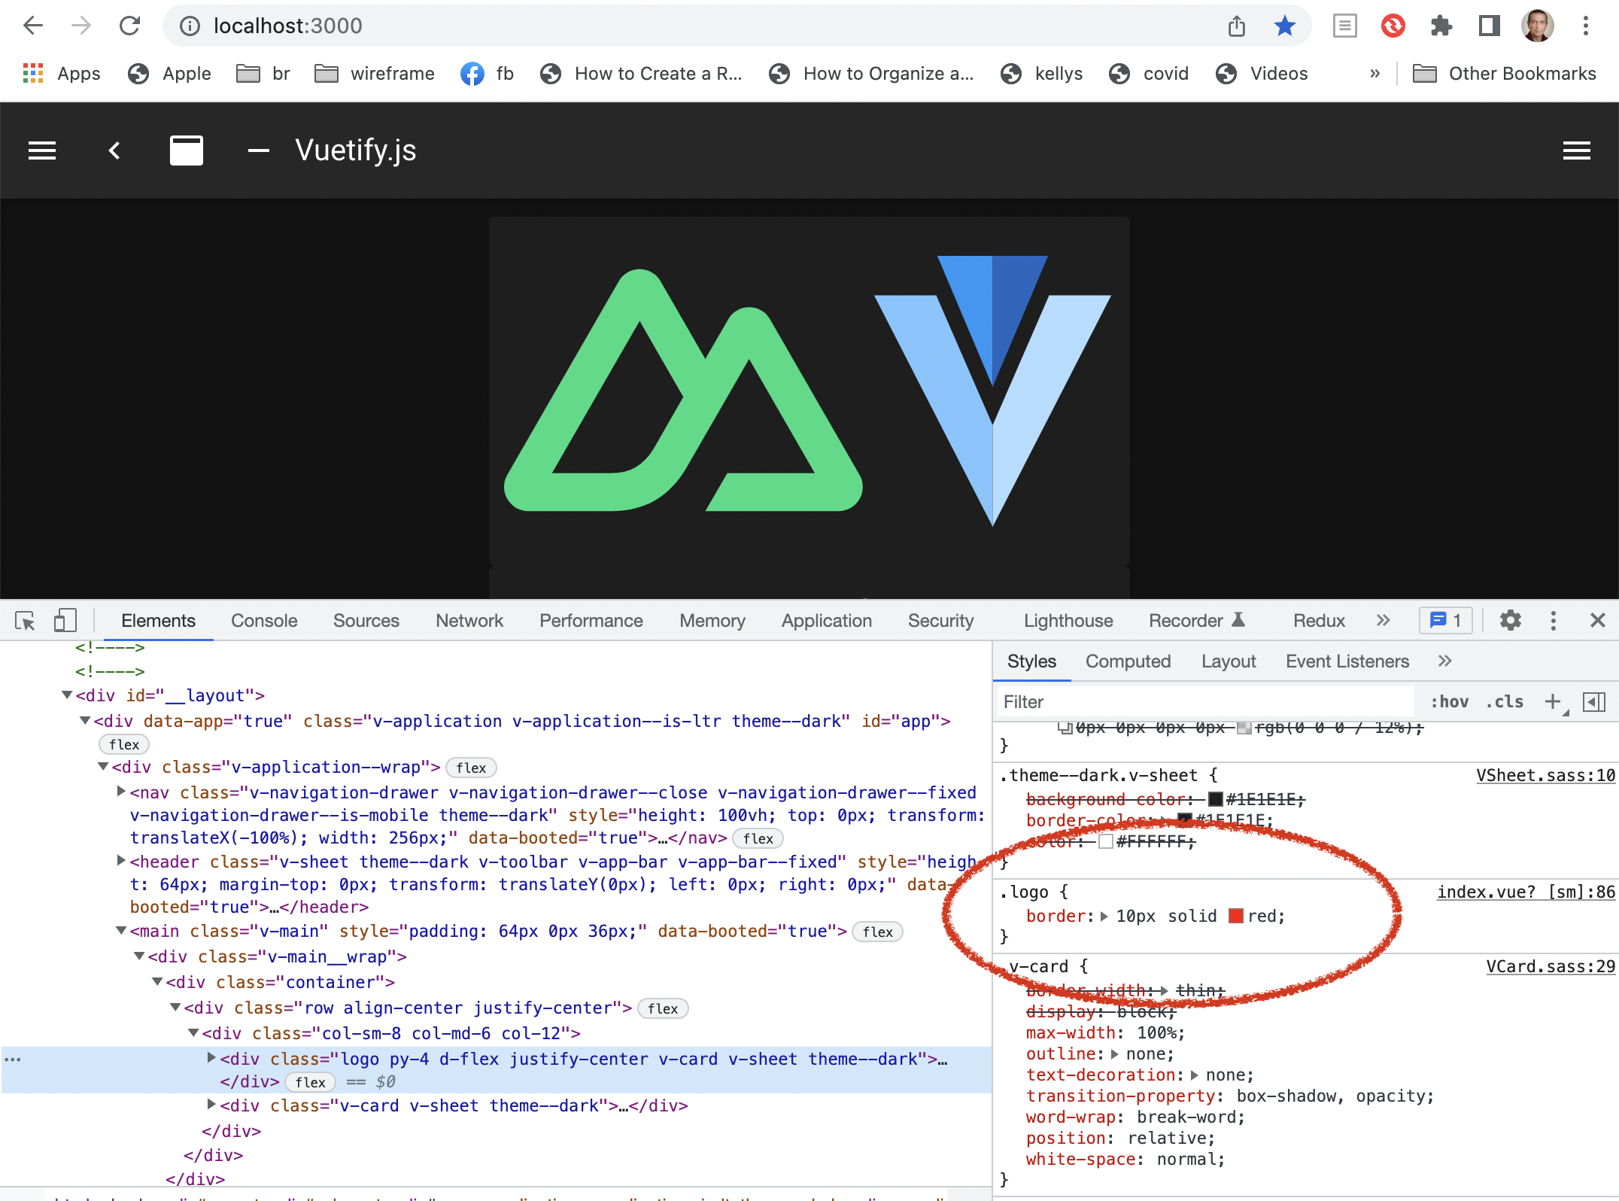Toggle the .cls class editor

coord(1504,702)
